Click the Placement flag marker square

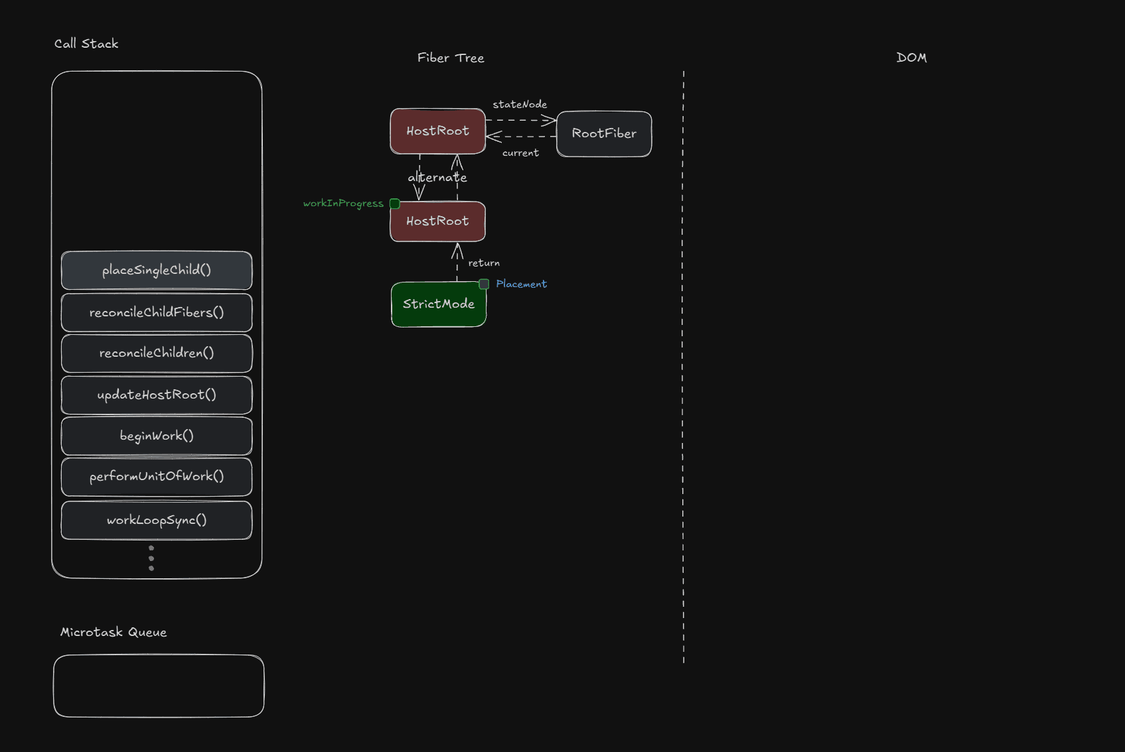(x=484, y=284)
